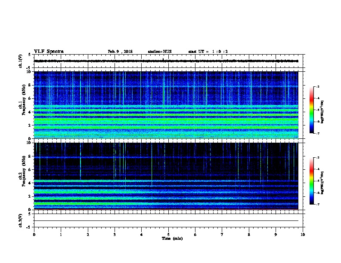Click time axis tick label "6"
Screen dimensions: 341x263
(x=195, y=235)
